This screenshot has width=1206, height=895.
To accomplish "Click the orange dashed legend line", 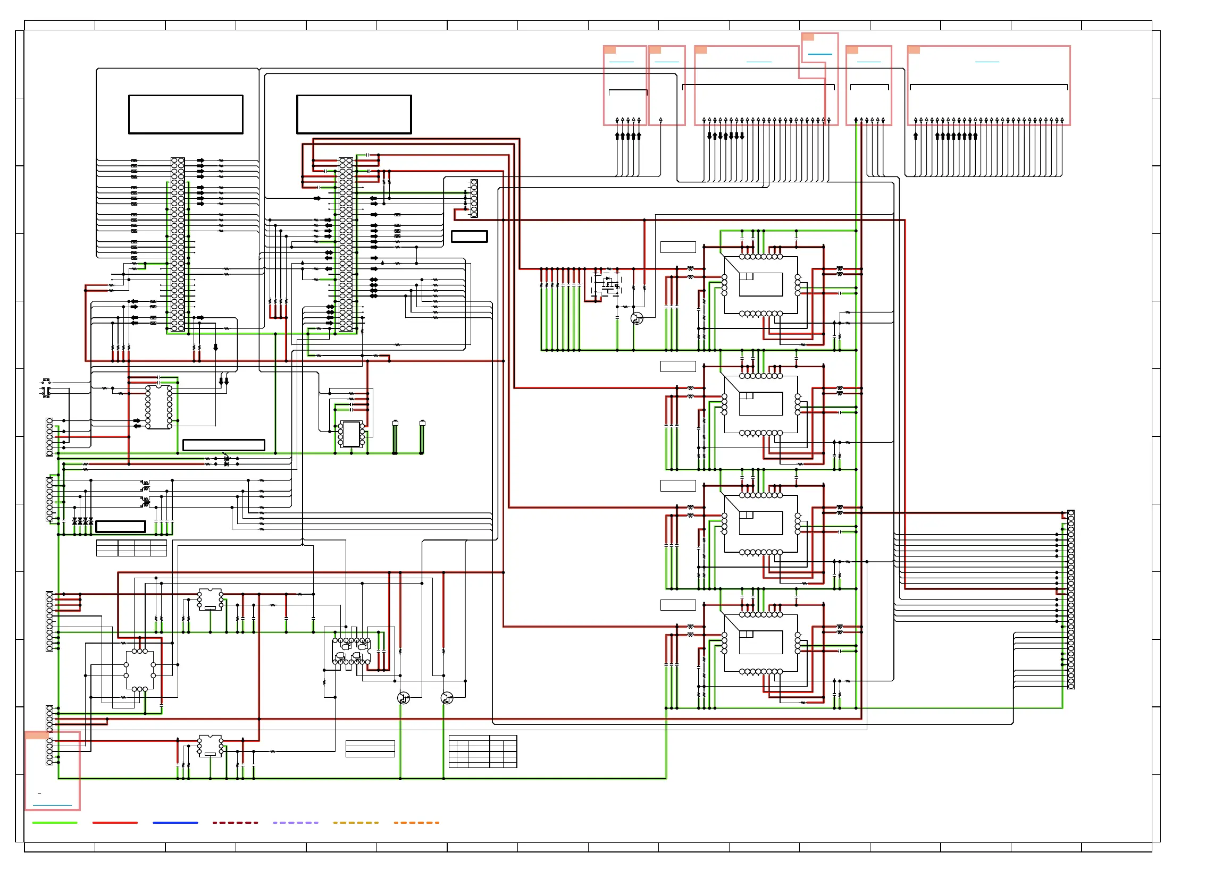I will coord(416,822).
